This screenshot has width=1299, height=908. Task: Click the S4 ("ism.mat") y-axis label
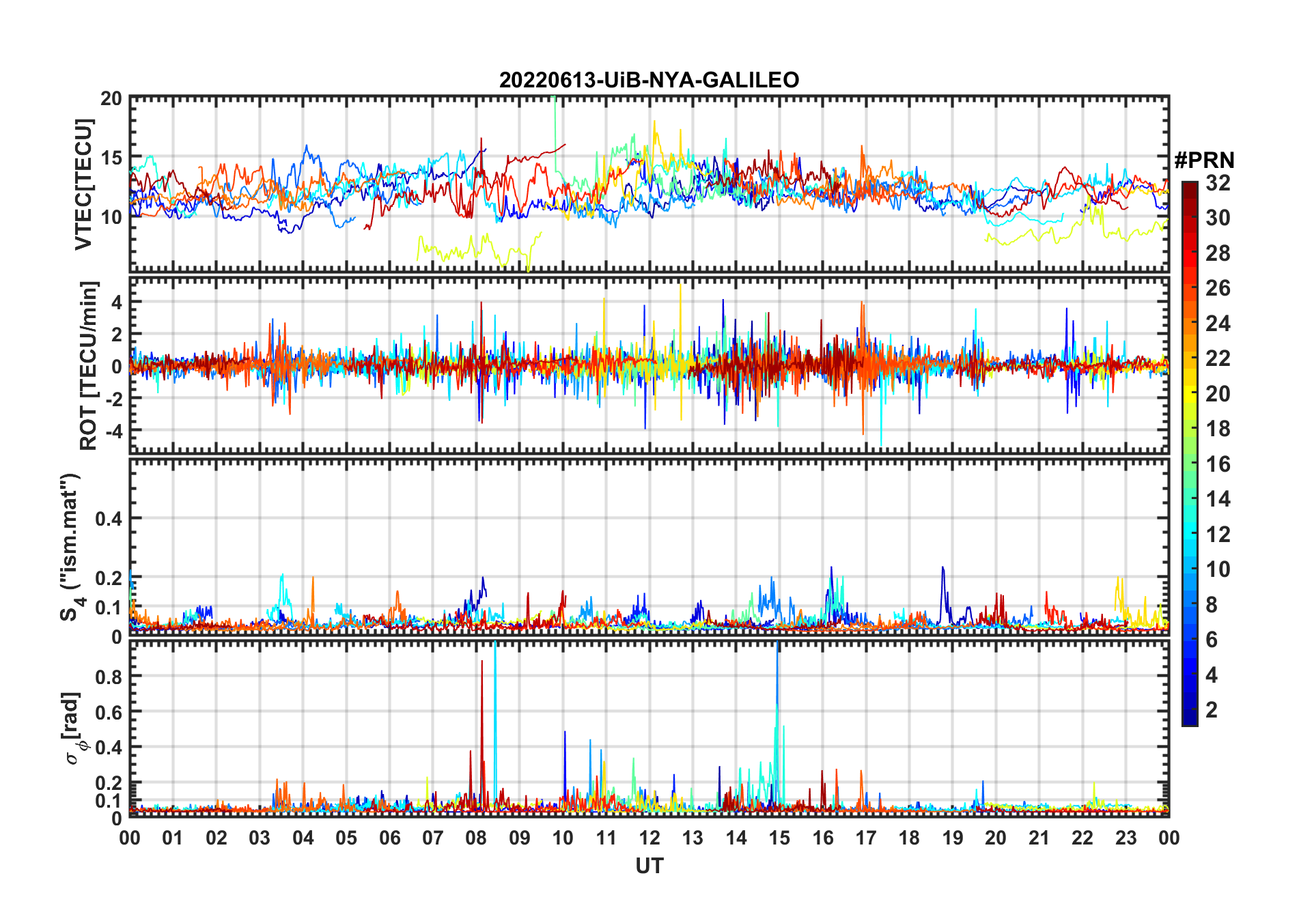coord(71,548)
